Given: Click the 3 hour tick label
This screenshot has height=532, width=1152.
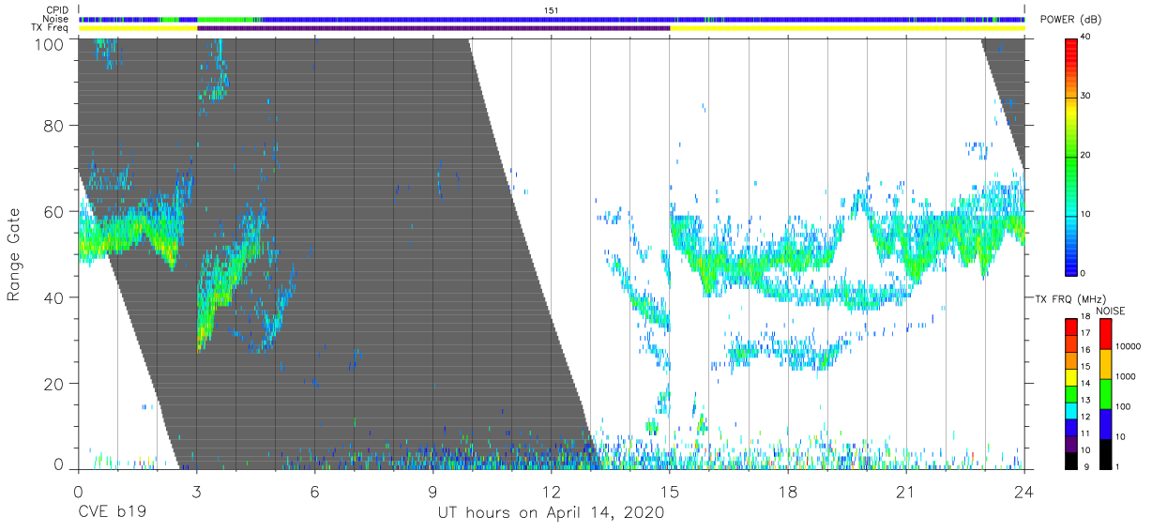Looking at the screenshot, I should coord(196,492).
